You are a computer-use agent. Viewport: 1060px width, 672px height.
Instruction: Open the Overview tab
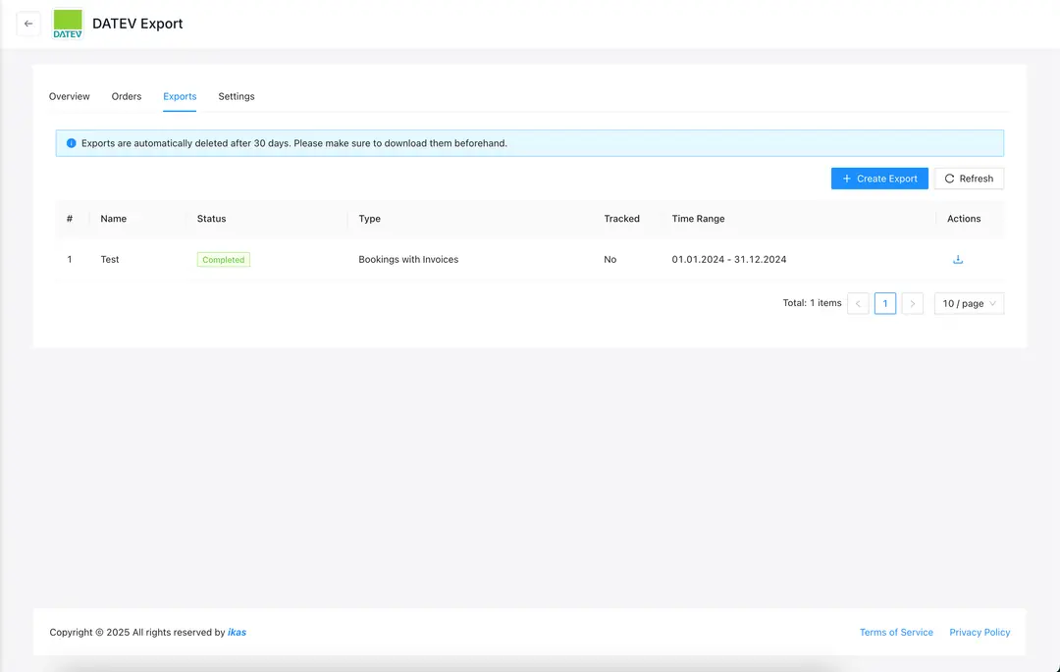coord(70,97)
